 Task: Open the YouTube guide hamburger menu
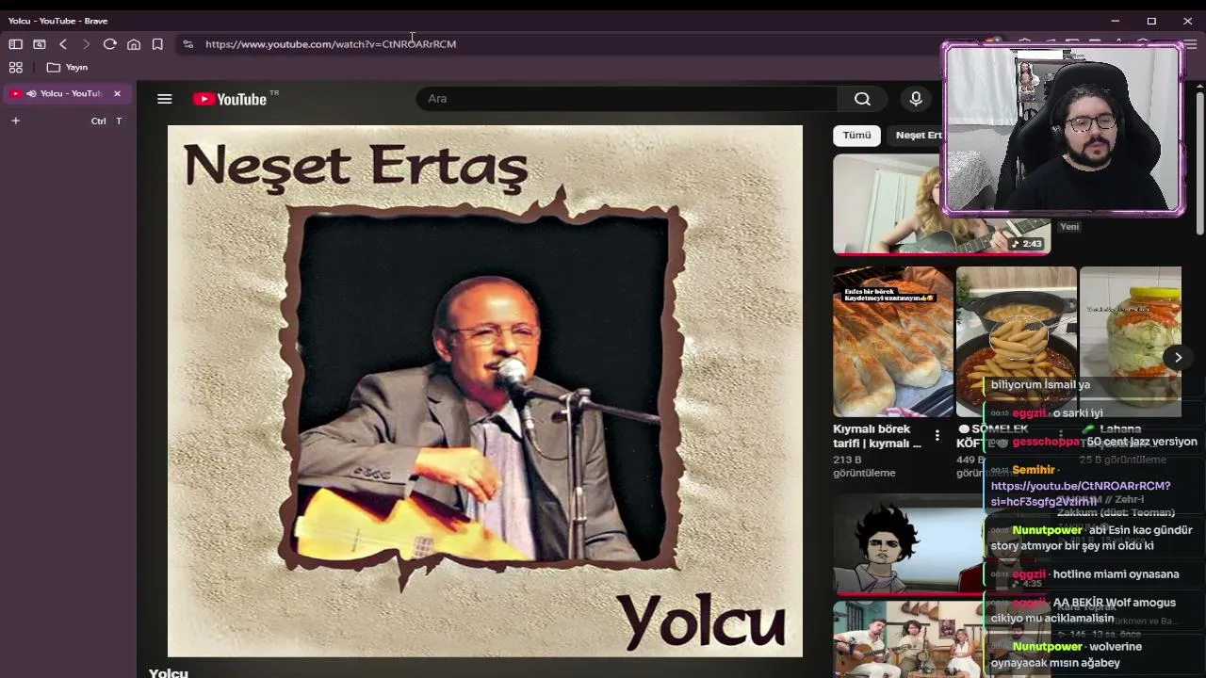pos(165,99)
